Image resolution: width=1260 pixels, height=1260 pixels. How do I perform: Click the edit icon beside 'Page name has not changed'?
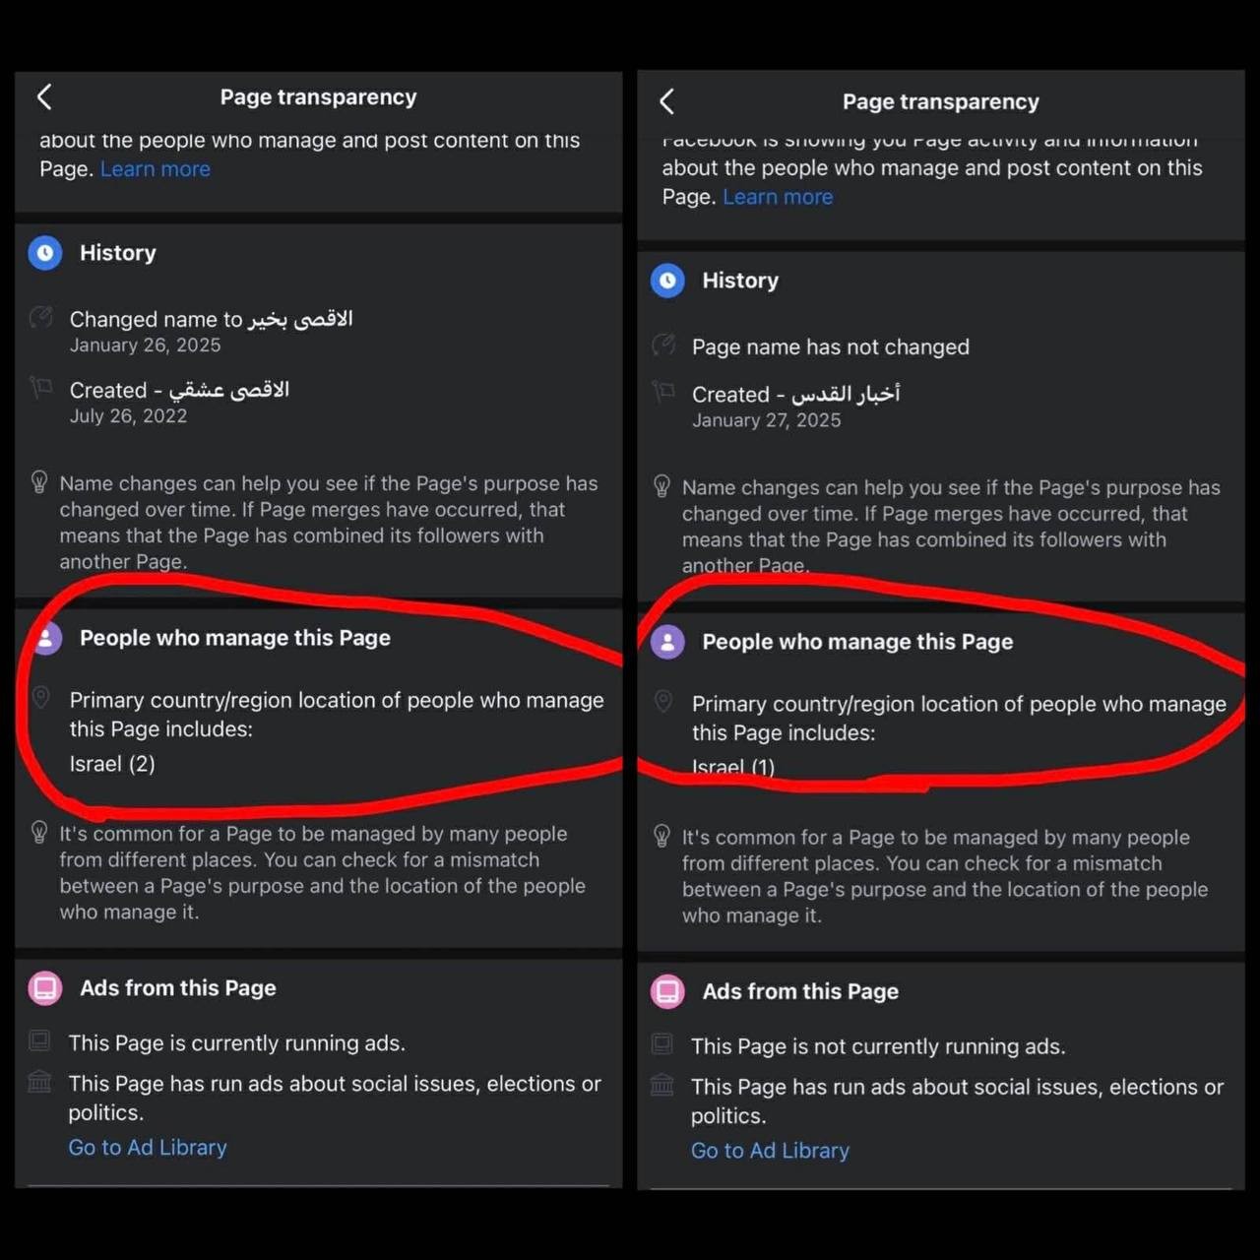[663, 346]
